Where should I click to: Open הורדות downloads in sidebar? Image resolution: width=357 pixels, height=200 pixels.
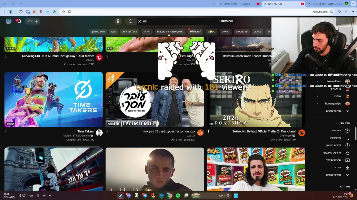pos(334,167)
